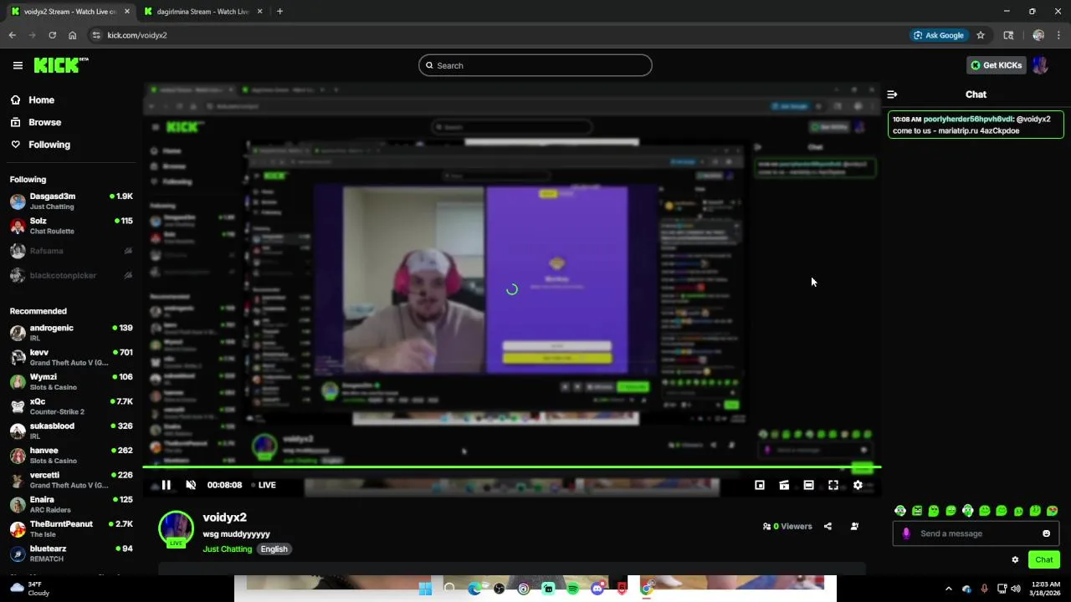1071x602 pixels.
Task: Open Discord from the taskbar
Action: tap(597, 589)
